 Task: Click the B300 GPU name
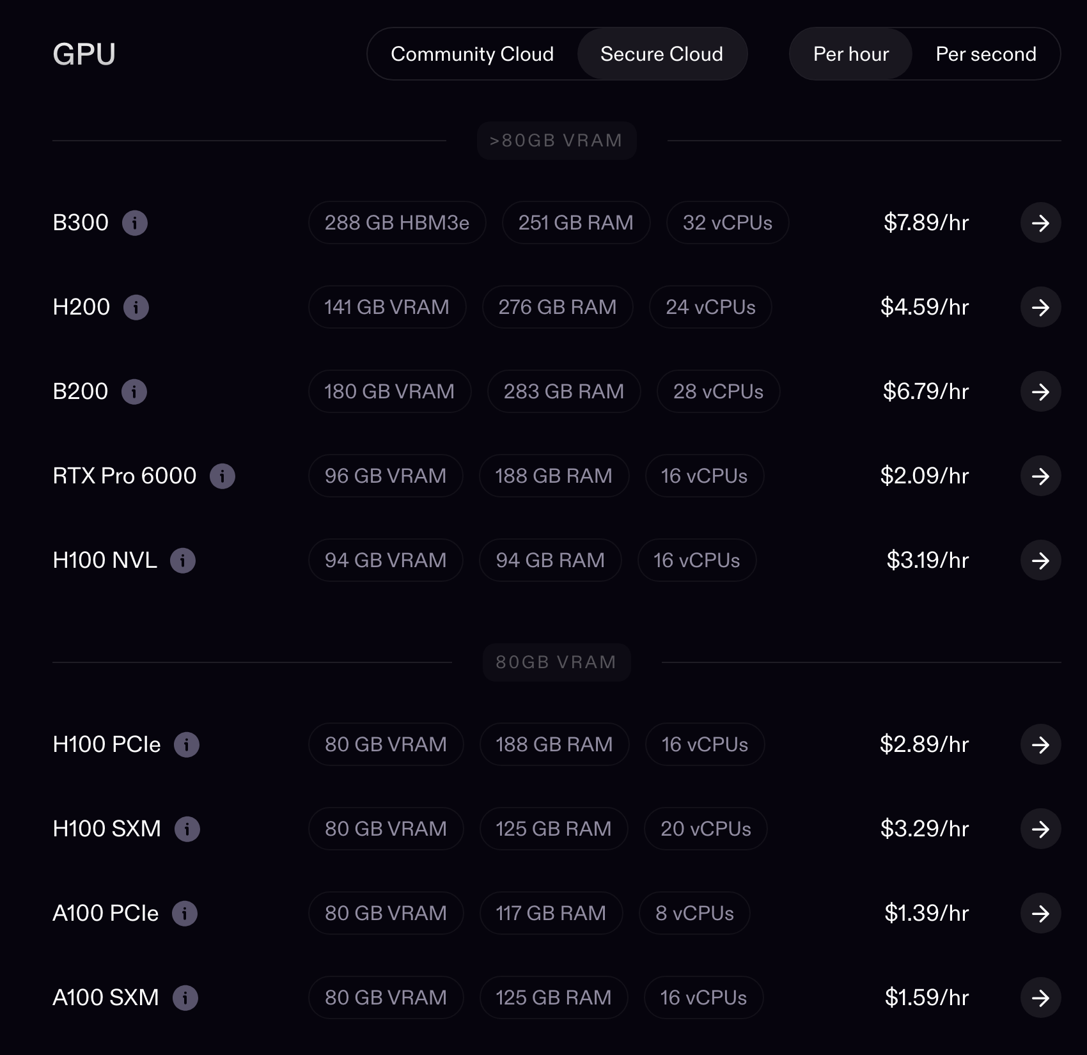coord(81,223)
